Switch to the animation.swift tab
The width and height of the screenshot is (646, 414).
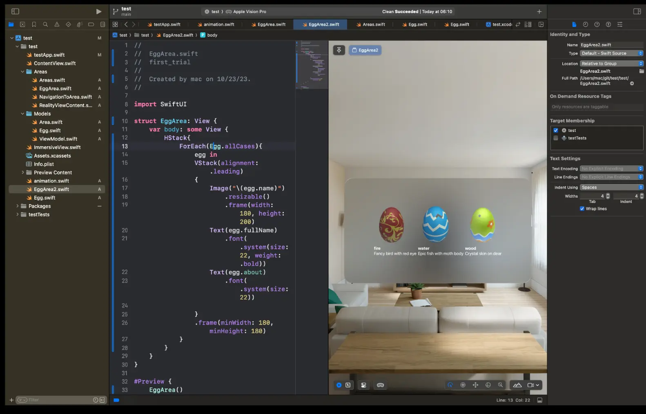(x=216, y=24)
